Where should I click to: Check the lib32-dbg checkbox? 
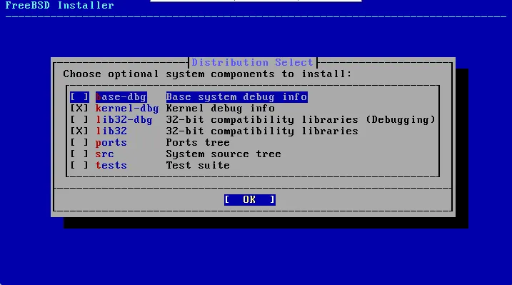click(79, 120)
